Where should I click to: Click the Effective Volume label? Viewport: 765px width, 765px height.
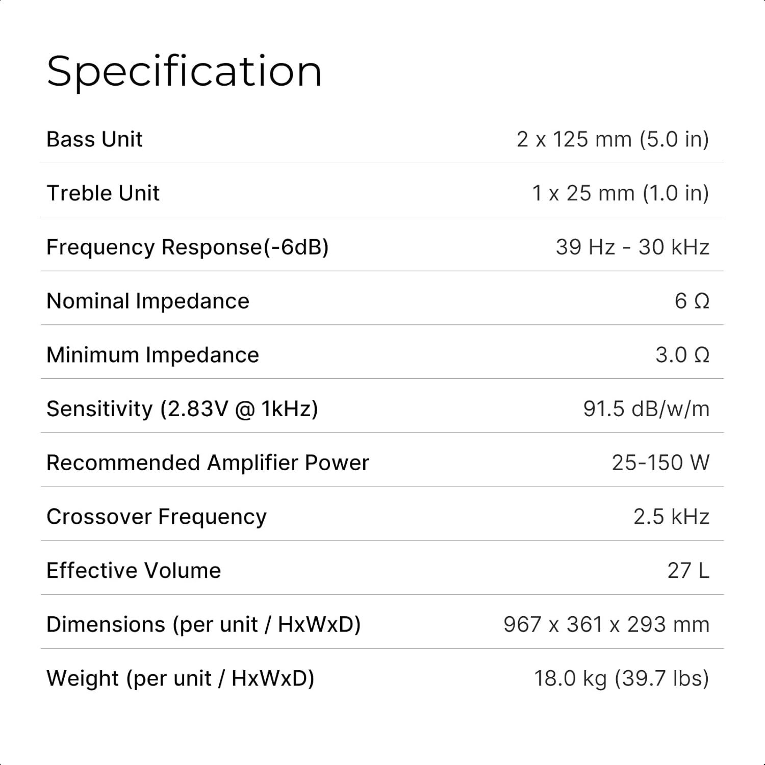[x=134, y=571]
